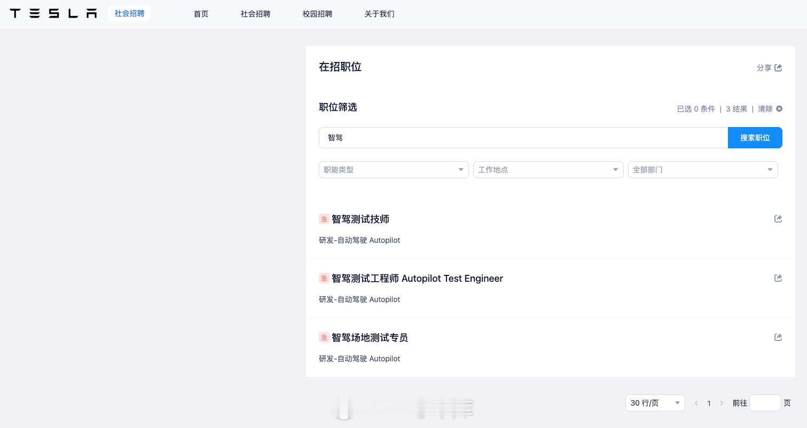Share the 智驾测试技师 job via its icon
Image resolution: width=807 pixels, height=428 pixels.
pos(778,219)
